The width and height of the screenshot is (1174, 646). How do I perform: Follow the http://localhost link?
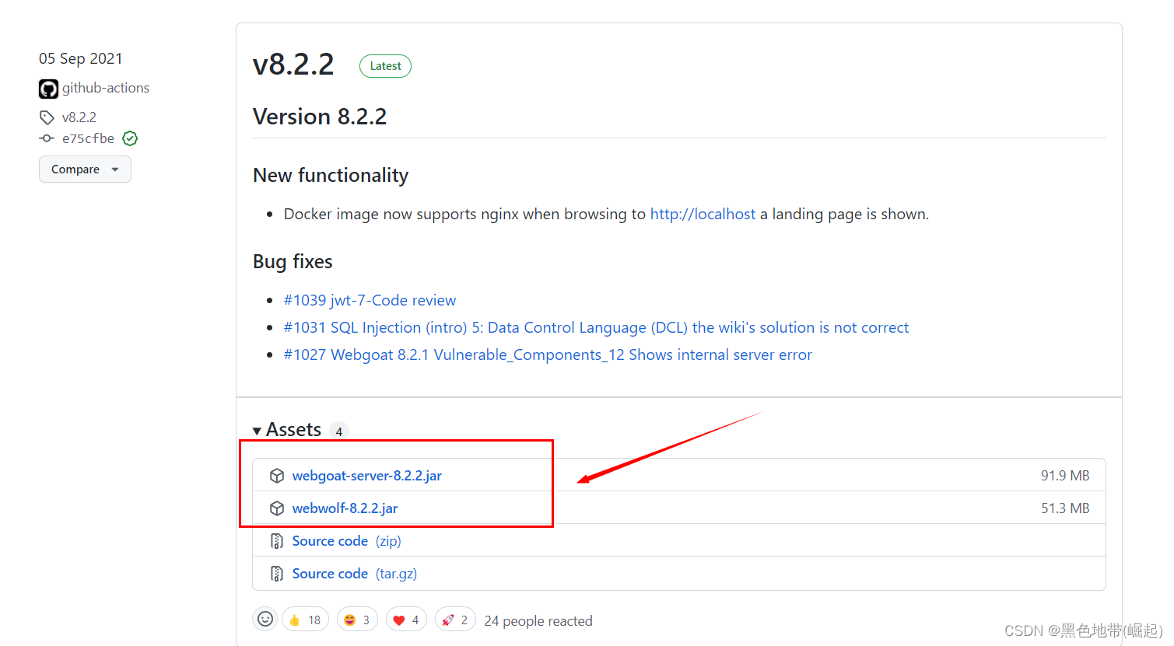(703, 214)
